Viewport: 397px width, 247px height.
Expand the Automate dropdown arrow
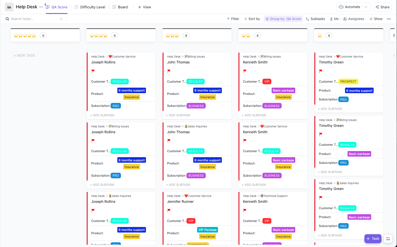pyautogui.click(x=366, y=7)
